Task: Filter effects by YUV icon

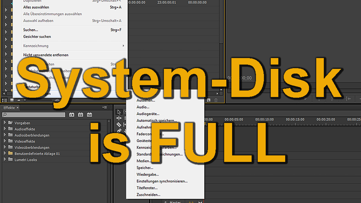Action: pos(89,115)
